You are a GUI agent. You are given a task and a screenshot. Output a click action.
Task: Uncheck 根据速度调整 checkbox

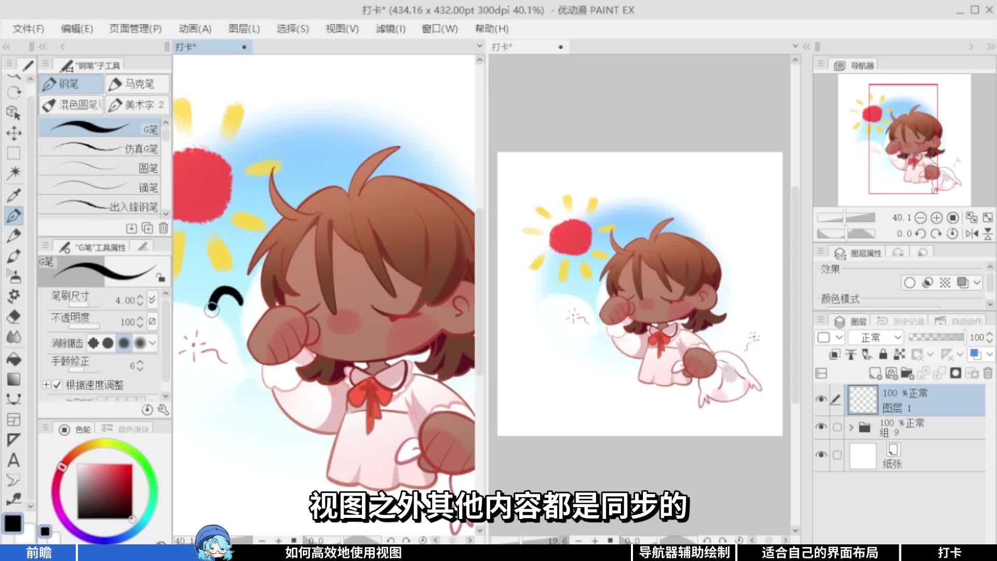58,385
